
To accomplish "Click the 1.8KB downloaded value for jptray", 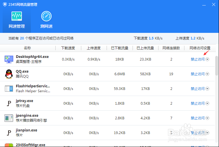I will pos(120,103).
